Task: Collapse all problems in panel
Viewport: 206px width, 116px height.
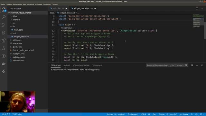Action: 192,65
